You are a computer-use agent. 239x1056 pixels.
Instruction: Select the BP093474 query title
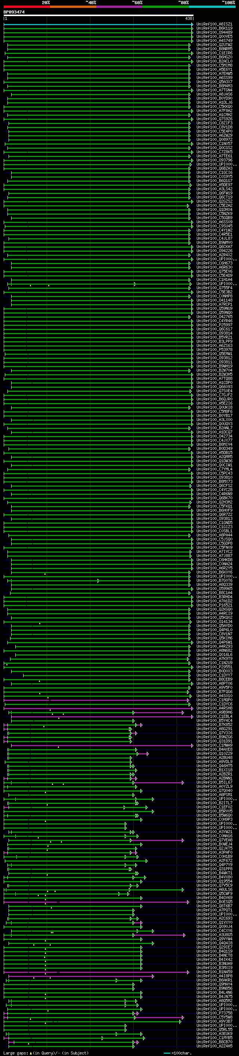pyautogui.click(x=14, y=12)
